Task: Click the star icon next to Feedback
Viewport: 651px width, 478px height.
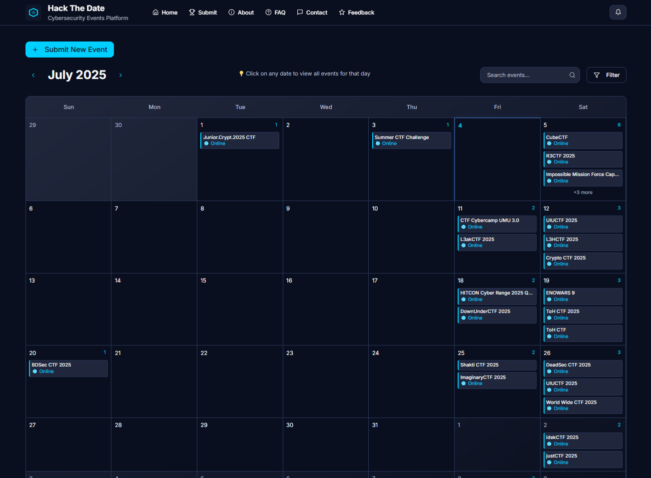Action: (342, 12)
